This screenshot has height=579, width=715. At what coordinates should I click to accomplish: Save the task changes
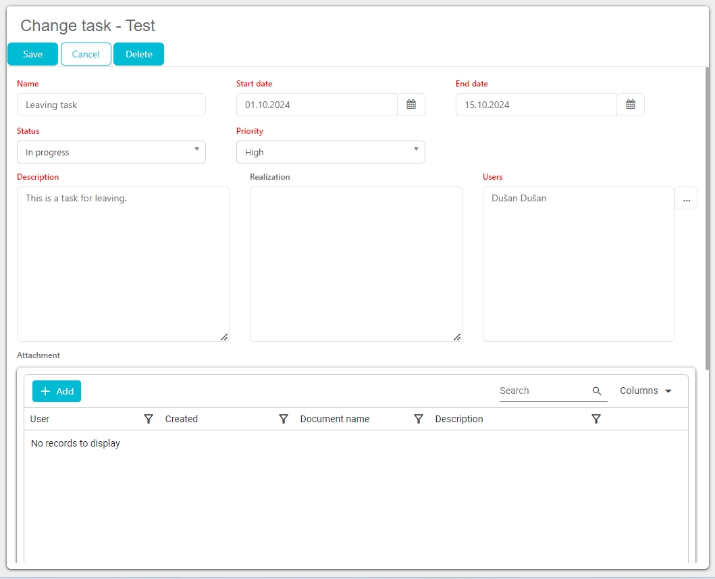[x=32, y=54]
